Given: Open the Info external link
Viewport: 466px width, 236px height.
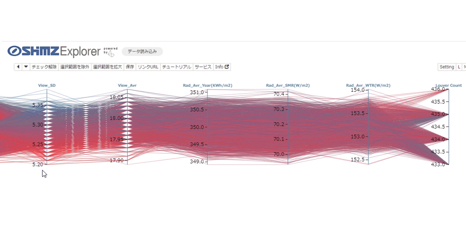Looking at the screenshot, I should pyautogui.click(x=222, y=67).
